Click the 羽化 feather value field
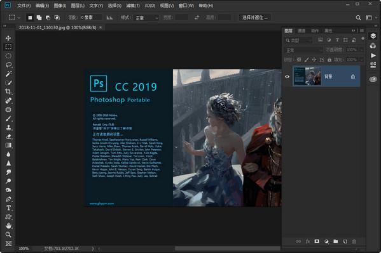Viewport: 381px width, 253px height. pyautogui.click(x=90, y=18)
